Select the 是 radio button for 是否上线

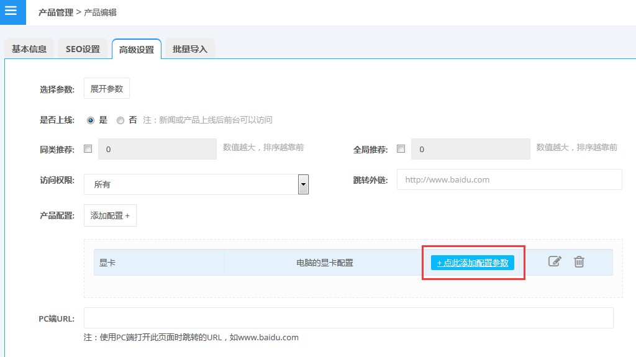(91, 120)
